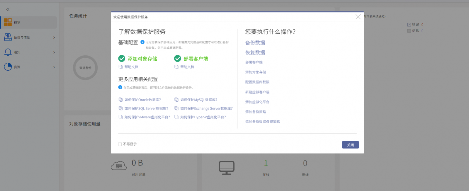Image resolution: width=469 pixels, height=191 pixels.
Task: Click document icon under 部署客户端
Action: coord(176,67)
